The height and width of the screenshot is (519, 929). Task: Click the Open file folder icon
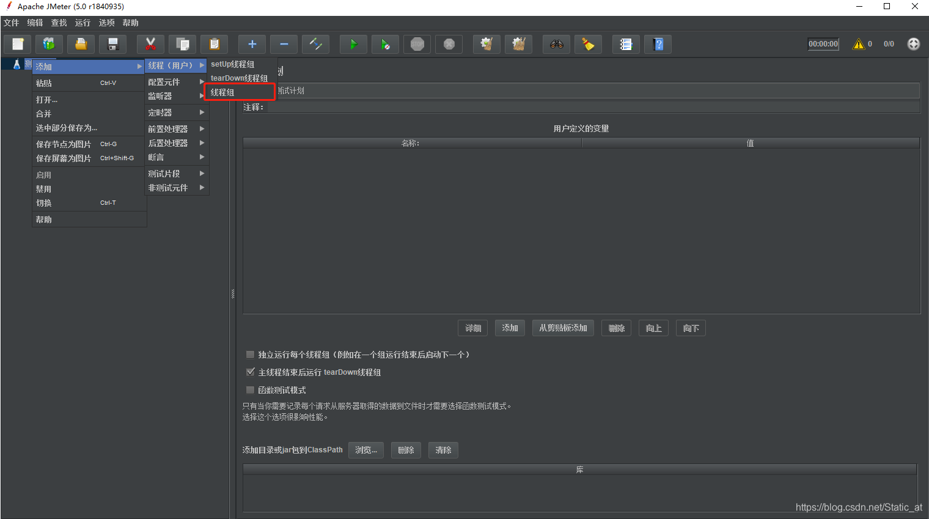(x=81, y=44)
